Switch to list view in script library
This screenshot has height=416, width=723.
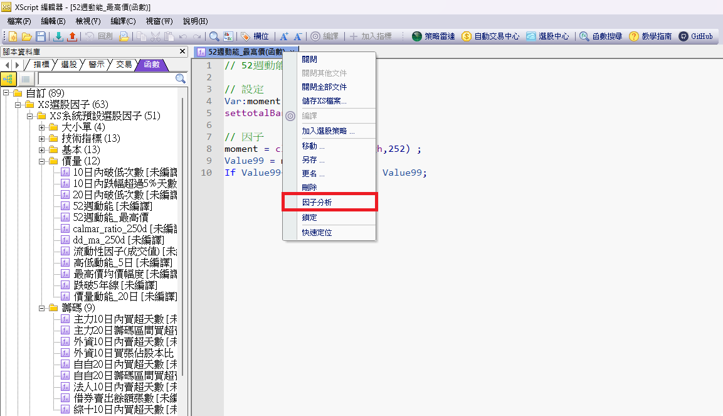click(x=25, y=78)
